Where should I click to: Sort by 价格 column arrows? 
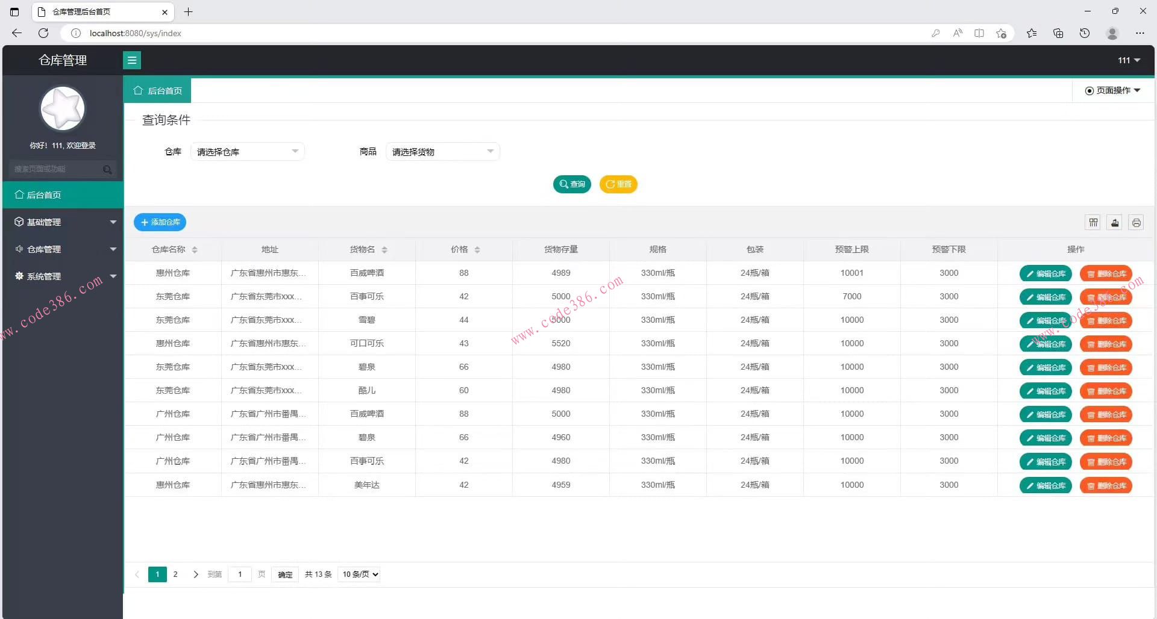(x=477, y=250)
